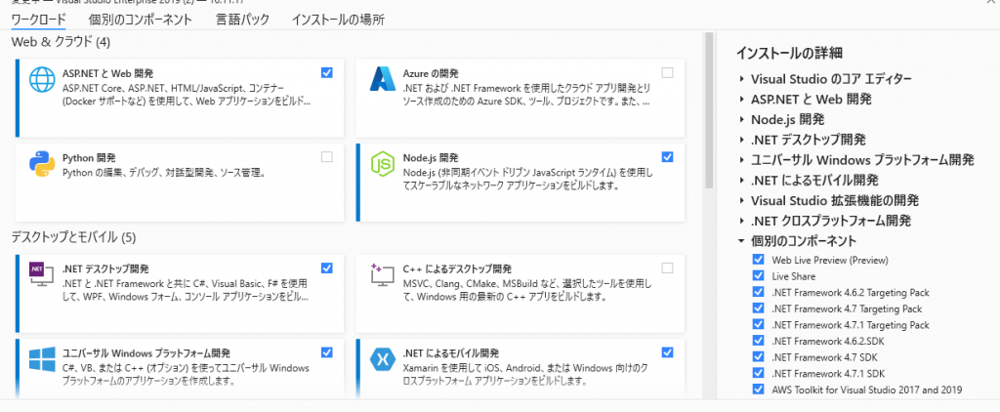The image size is (1000, 412).
Task: Uncheck AWS Toolkit for Visual Studio component
Action: click(x=758, y=389)
